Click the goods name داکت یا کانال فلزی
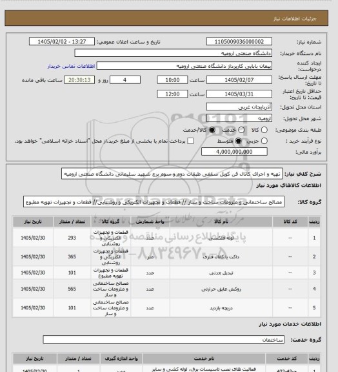The width and height of the screenshot is (338, 372). (221, 256)
